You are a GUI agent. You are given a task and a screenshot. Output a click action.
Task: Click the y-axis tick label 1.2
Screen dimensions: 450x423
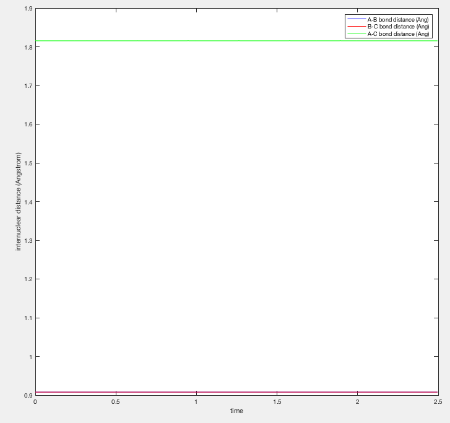[x=28, y=279]
